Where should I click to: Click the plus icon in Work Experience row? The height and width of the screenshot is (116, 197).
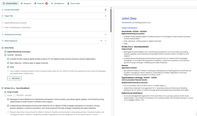pyautogui.click(x=101, y=41)
